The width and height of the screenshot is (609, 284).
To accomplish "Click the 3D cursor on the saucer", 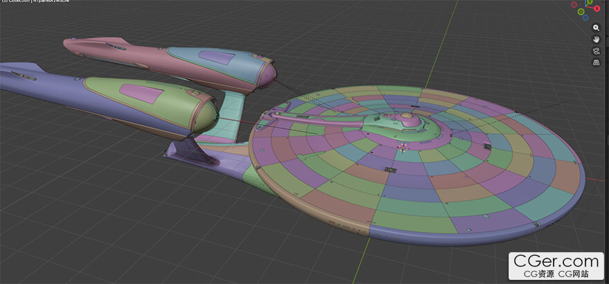I will [403, 148].
